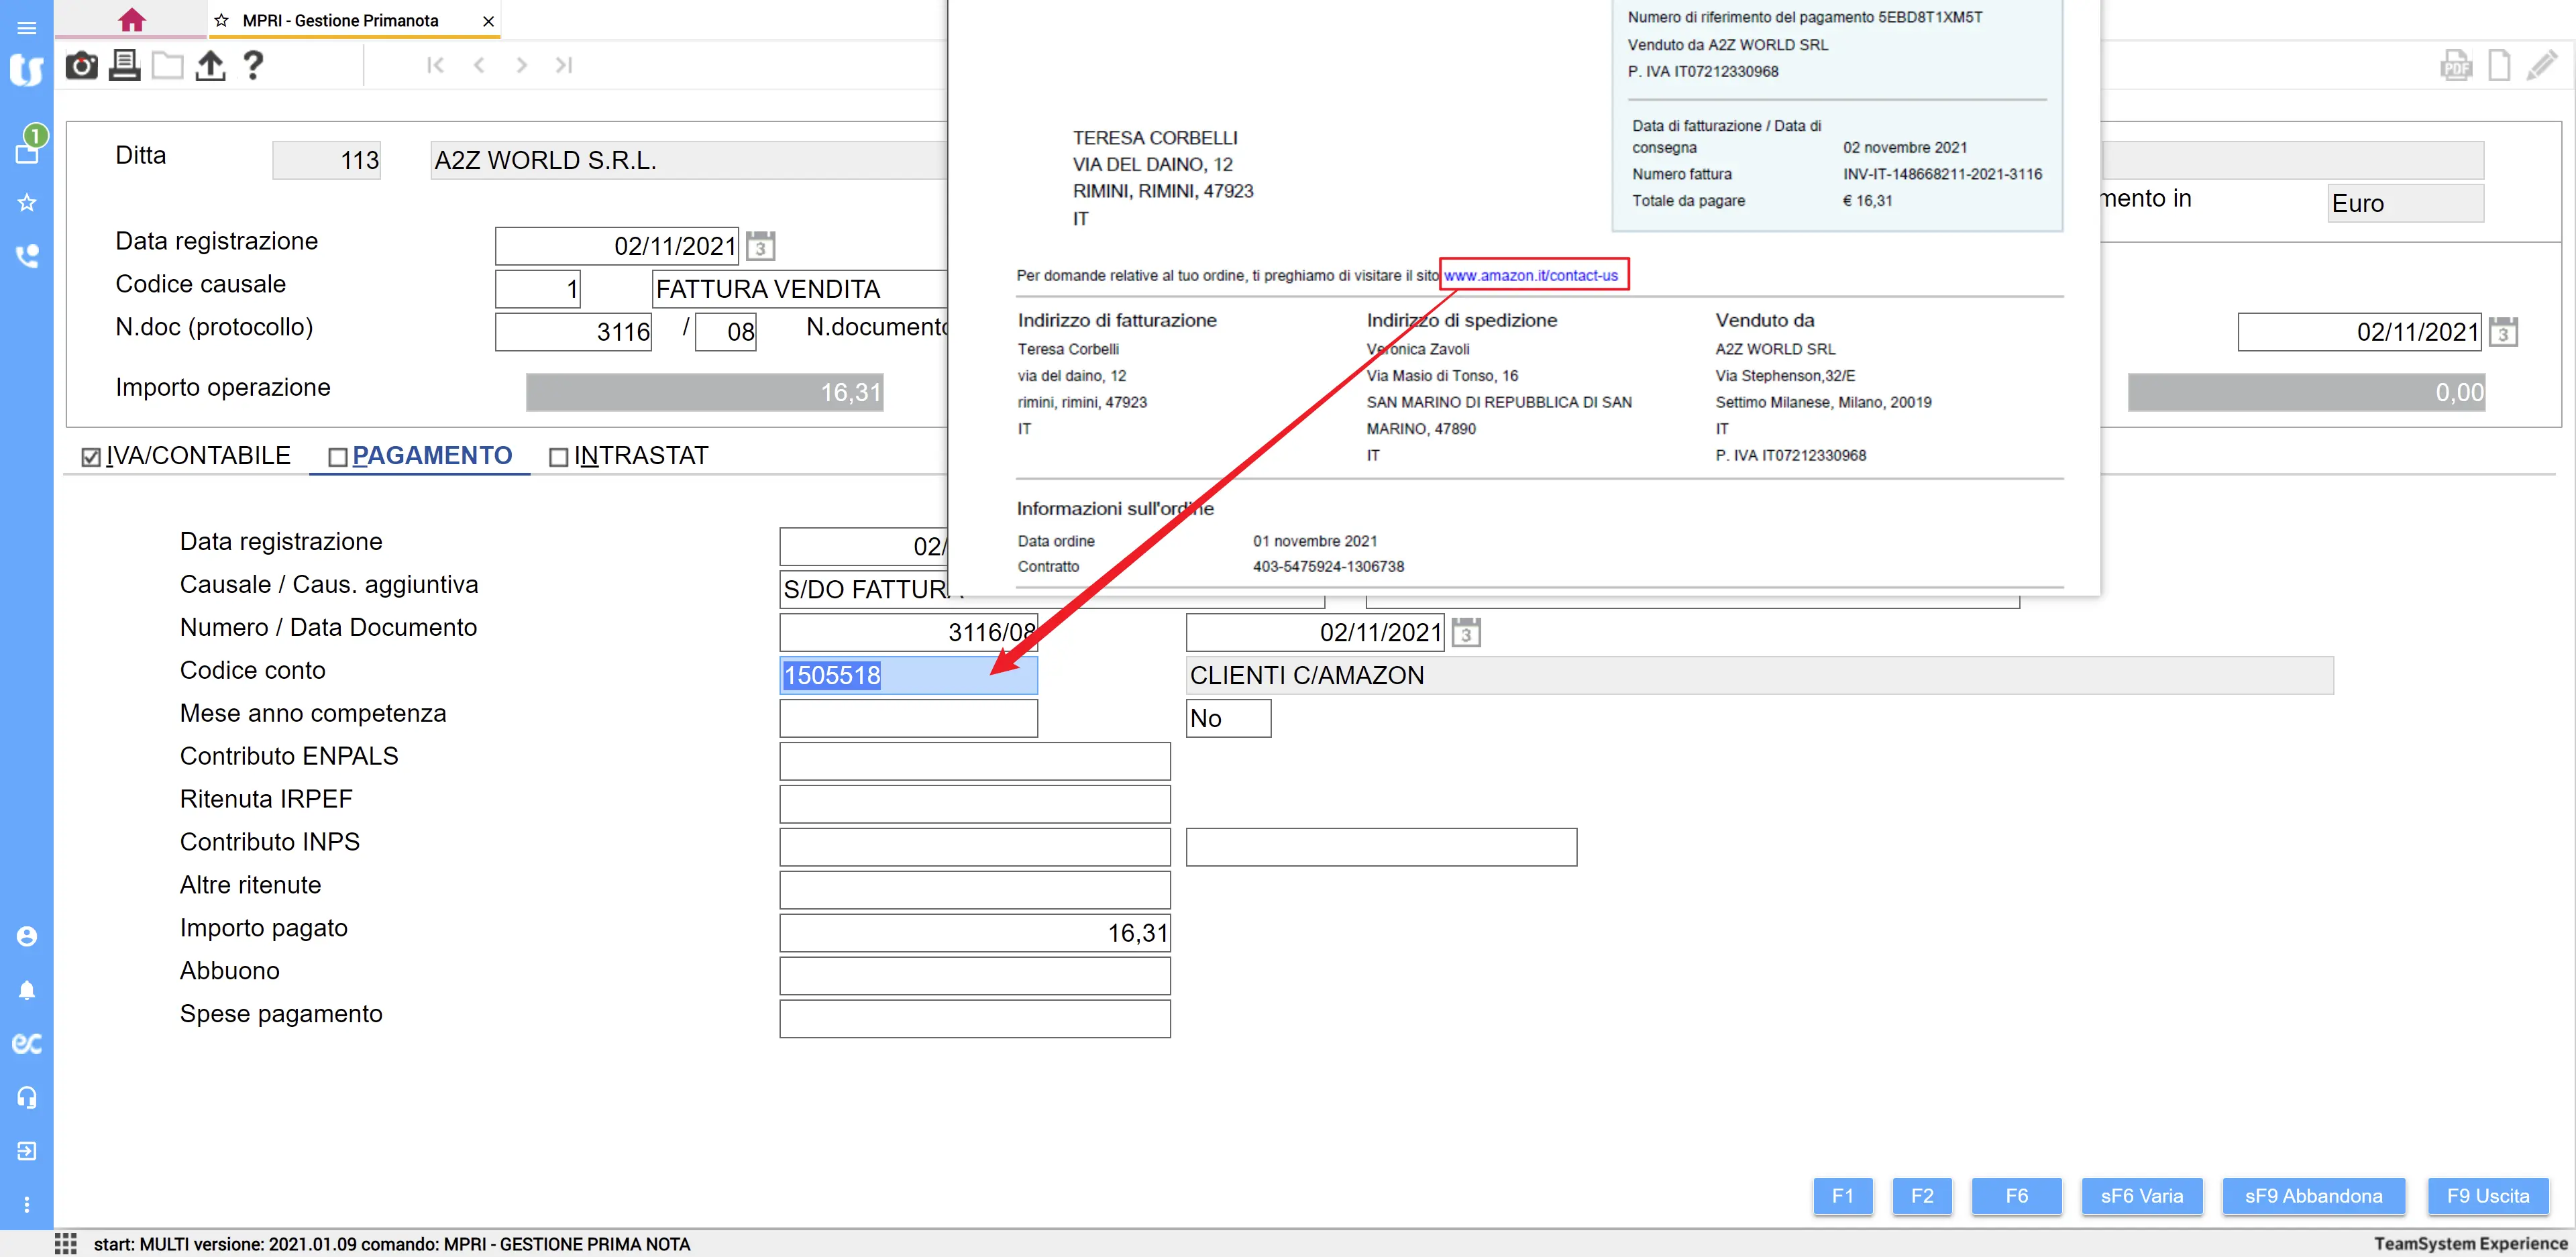Open the notifications bell in sidebar

point(27,990)
